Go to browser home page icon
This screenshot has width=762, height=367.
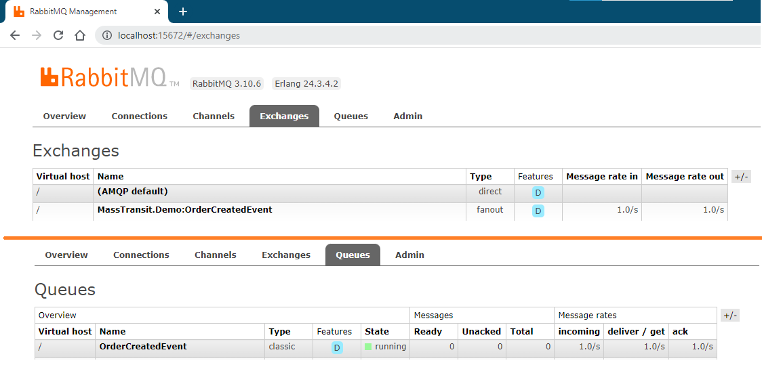80,35
